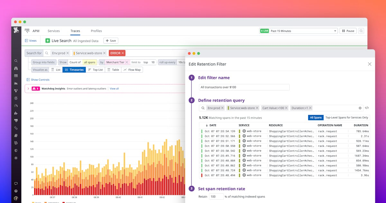Switch to Top-Level Spans for Services Only
386x203 pixels.
pyautogui.click(x=346, y=118)
